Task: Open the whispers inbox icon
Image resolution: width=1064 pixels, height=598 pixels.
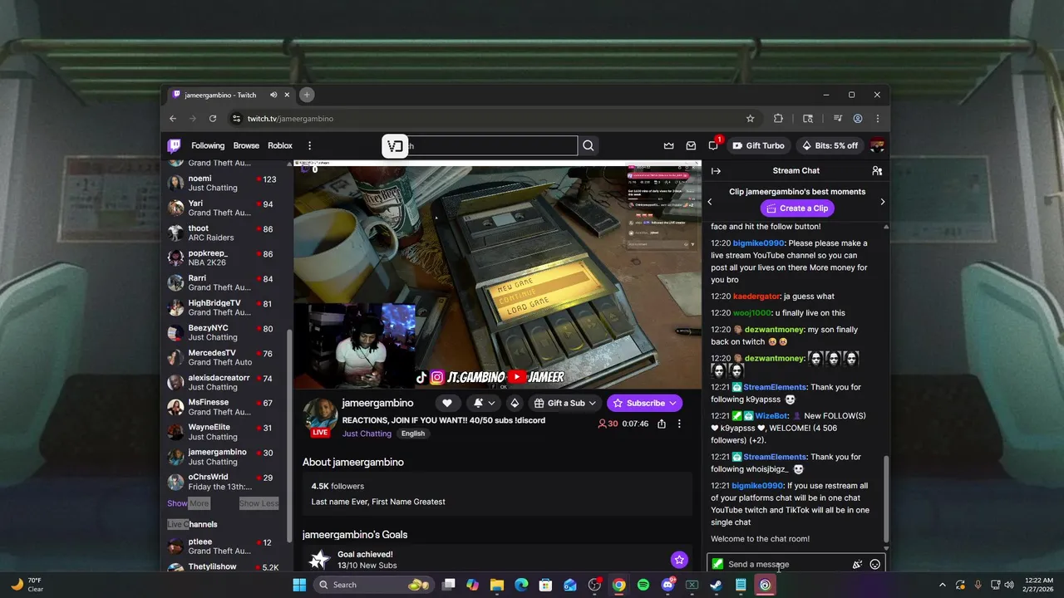Action: (x=691, y=146)
